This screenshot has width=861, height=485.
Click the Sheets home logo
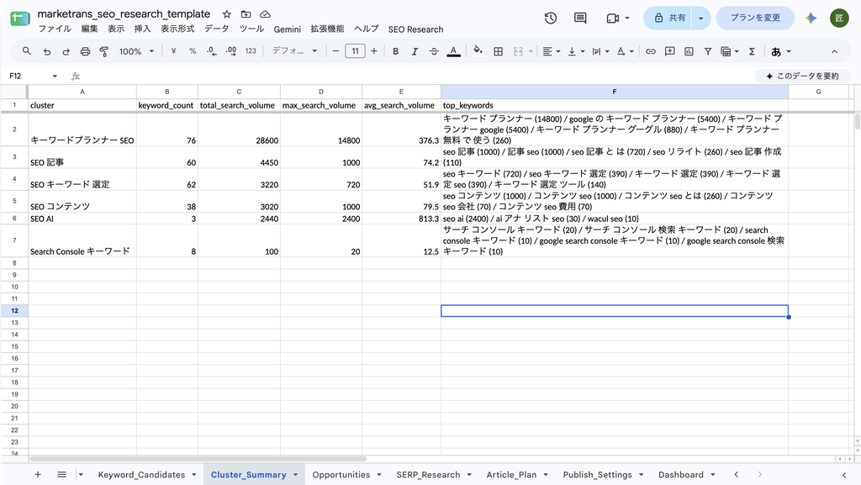[20, 18]
